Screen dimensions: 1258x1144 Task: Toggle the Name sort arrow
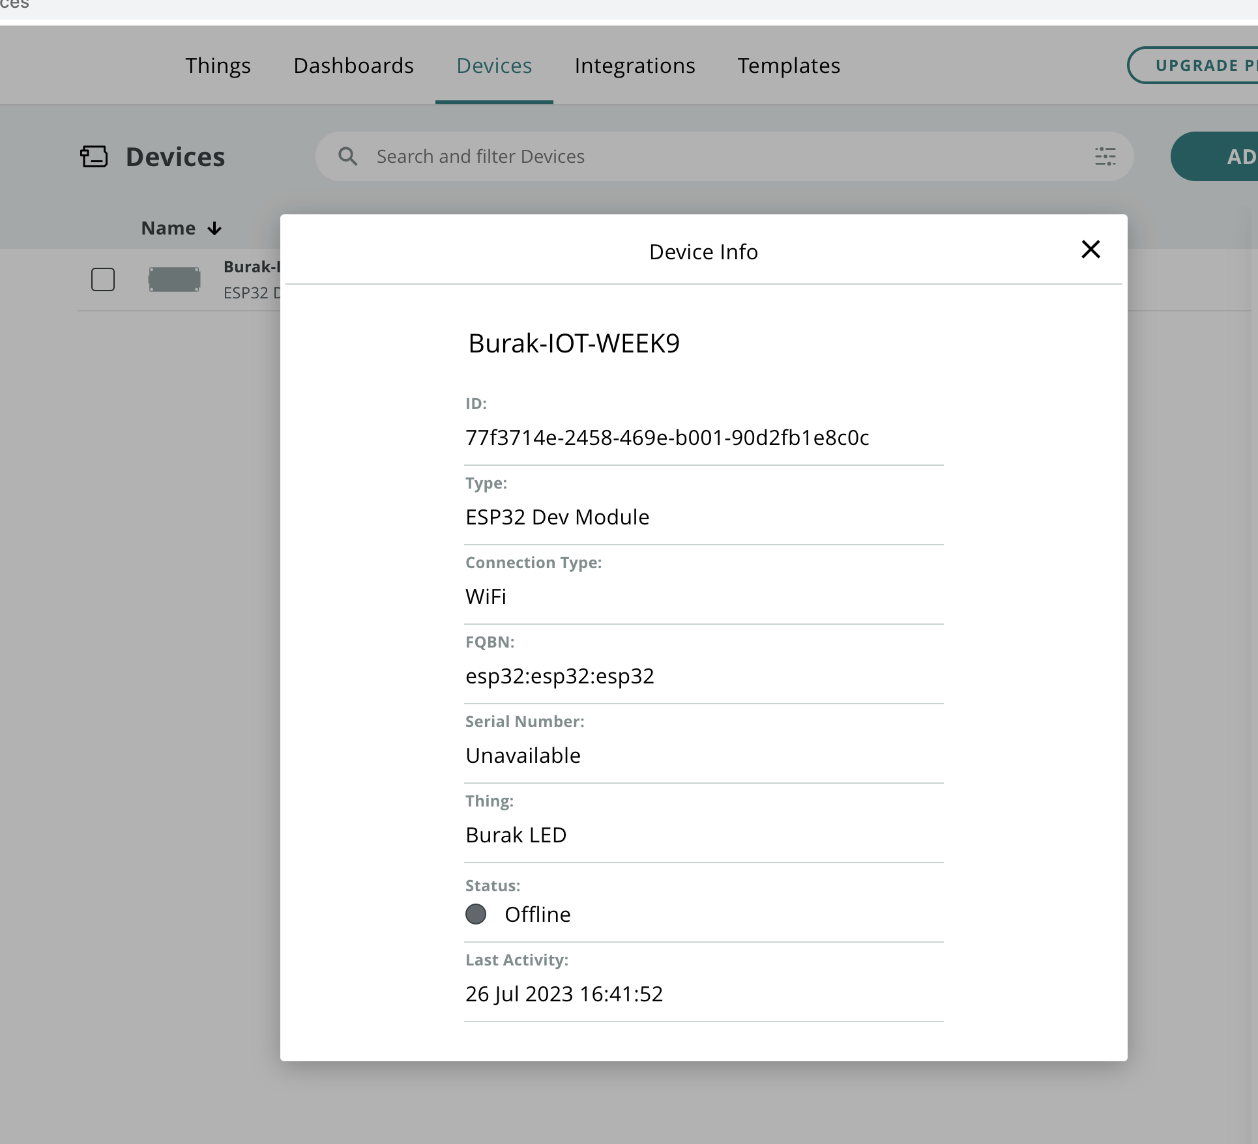[214, 229]
